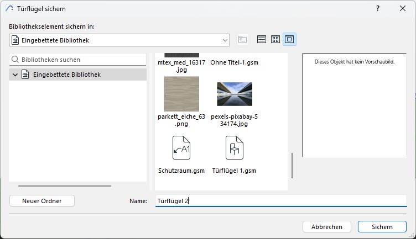Click the Ohne Titel-1.gsm file name
Screen dimensions: 416x239
point(234,62)
